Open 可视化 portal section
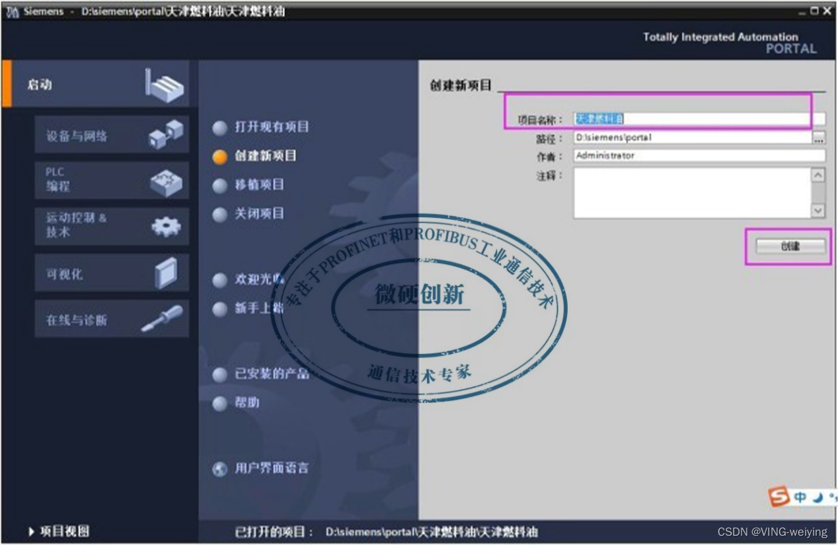This screenshot has width=838, height=545. 112,273
